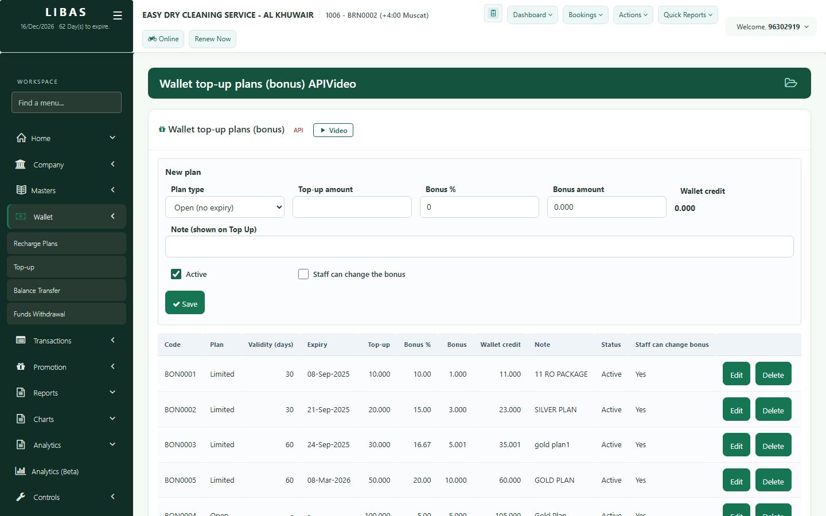826x516 pixels.
Task: Open the Quick Reports dropdown
Action: click(688, 15)
